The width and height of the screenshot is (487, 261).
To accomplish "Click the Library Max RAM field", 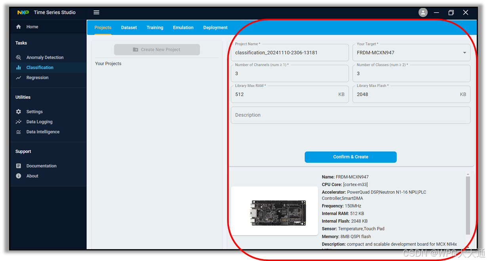I will pyautogui.click(x=290, y=94).
